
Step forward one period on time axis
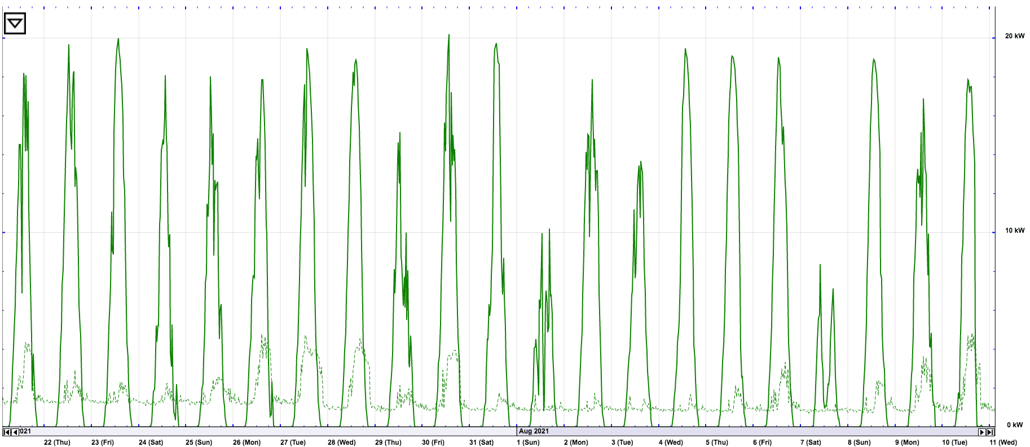click(981, 432)
